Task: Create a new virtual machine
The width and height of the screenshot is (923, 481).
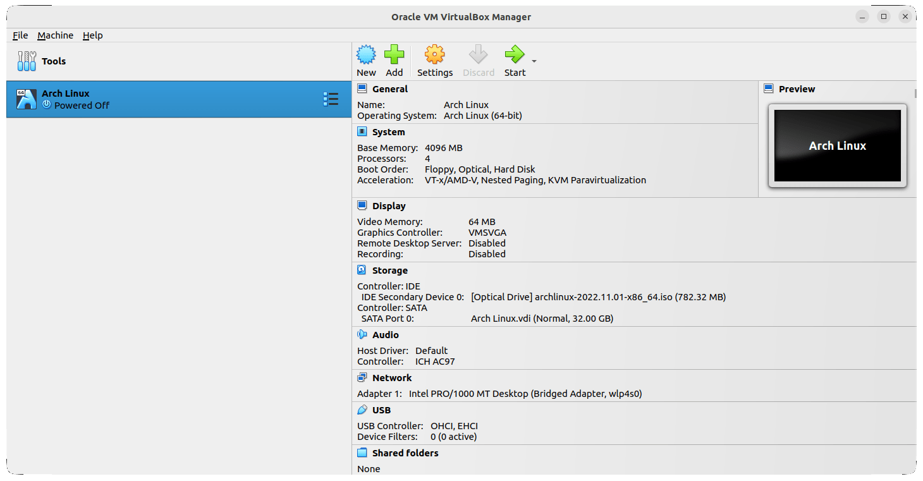Action: coord(366,60)
